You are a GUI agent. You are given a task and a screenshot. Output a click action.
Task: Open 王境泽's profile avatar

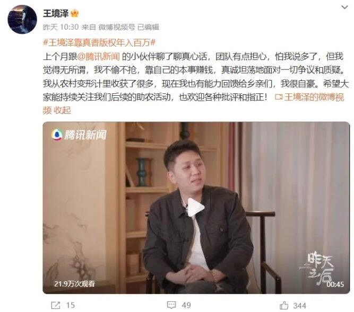22,19
